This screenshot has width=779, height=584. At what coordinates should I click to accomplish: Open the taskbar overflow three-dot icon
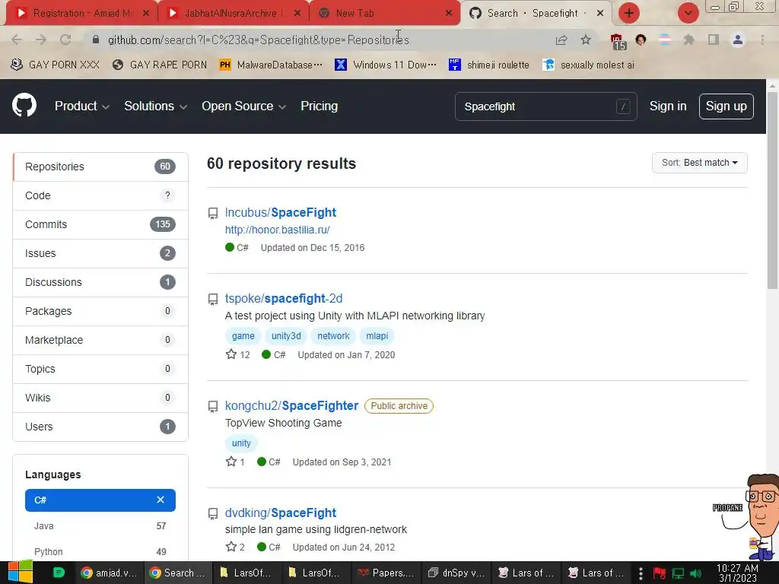point(641,573)
